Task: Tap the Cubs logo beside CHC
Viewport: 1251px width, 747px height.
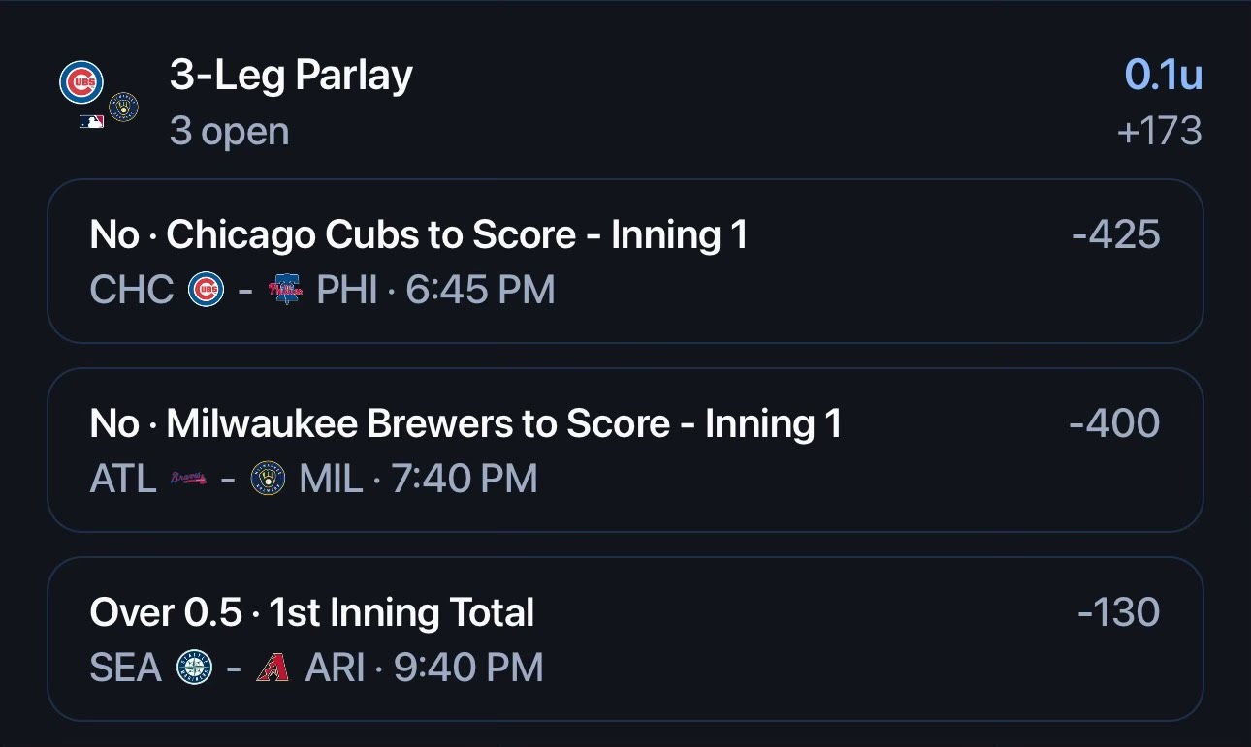Action: point(206,289)
